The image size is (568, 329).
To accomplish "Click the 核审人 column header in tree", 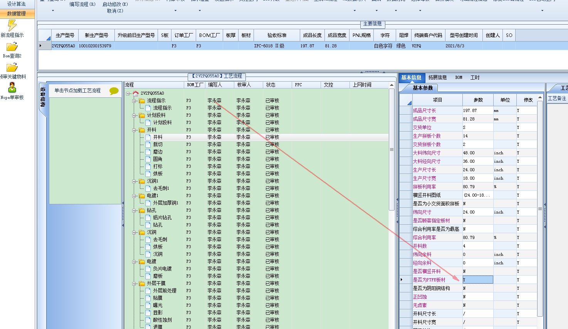I will [x=248, y=85].
